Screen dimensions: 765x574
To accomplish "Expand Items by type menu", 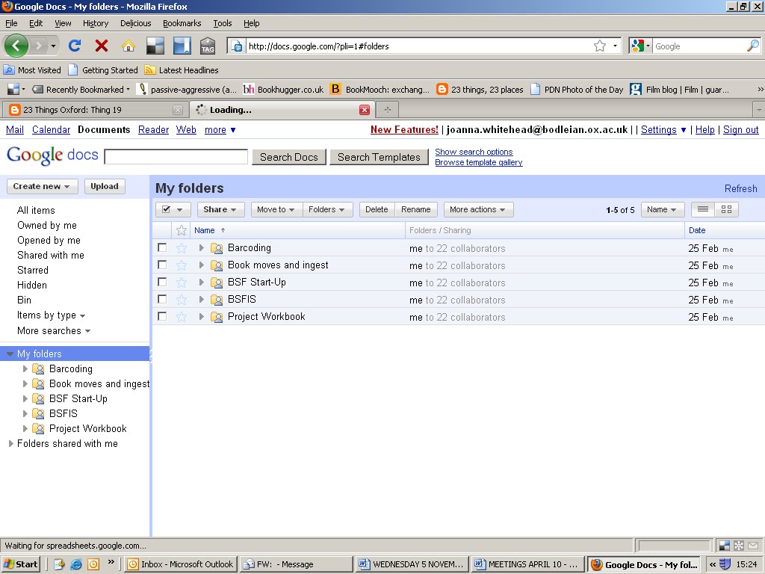I will point(52,315).
